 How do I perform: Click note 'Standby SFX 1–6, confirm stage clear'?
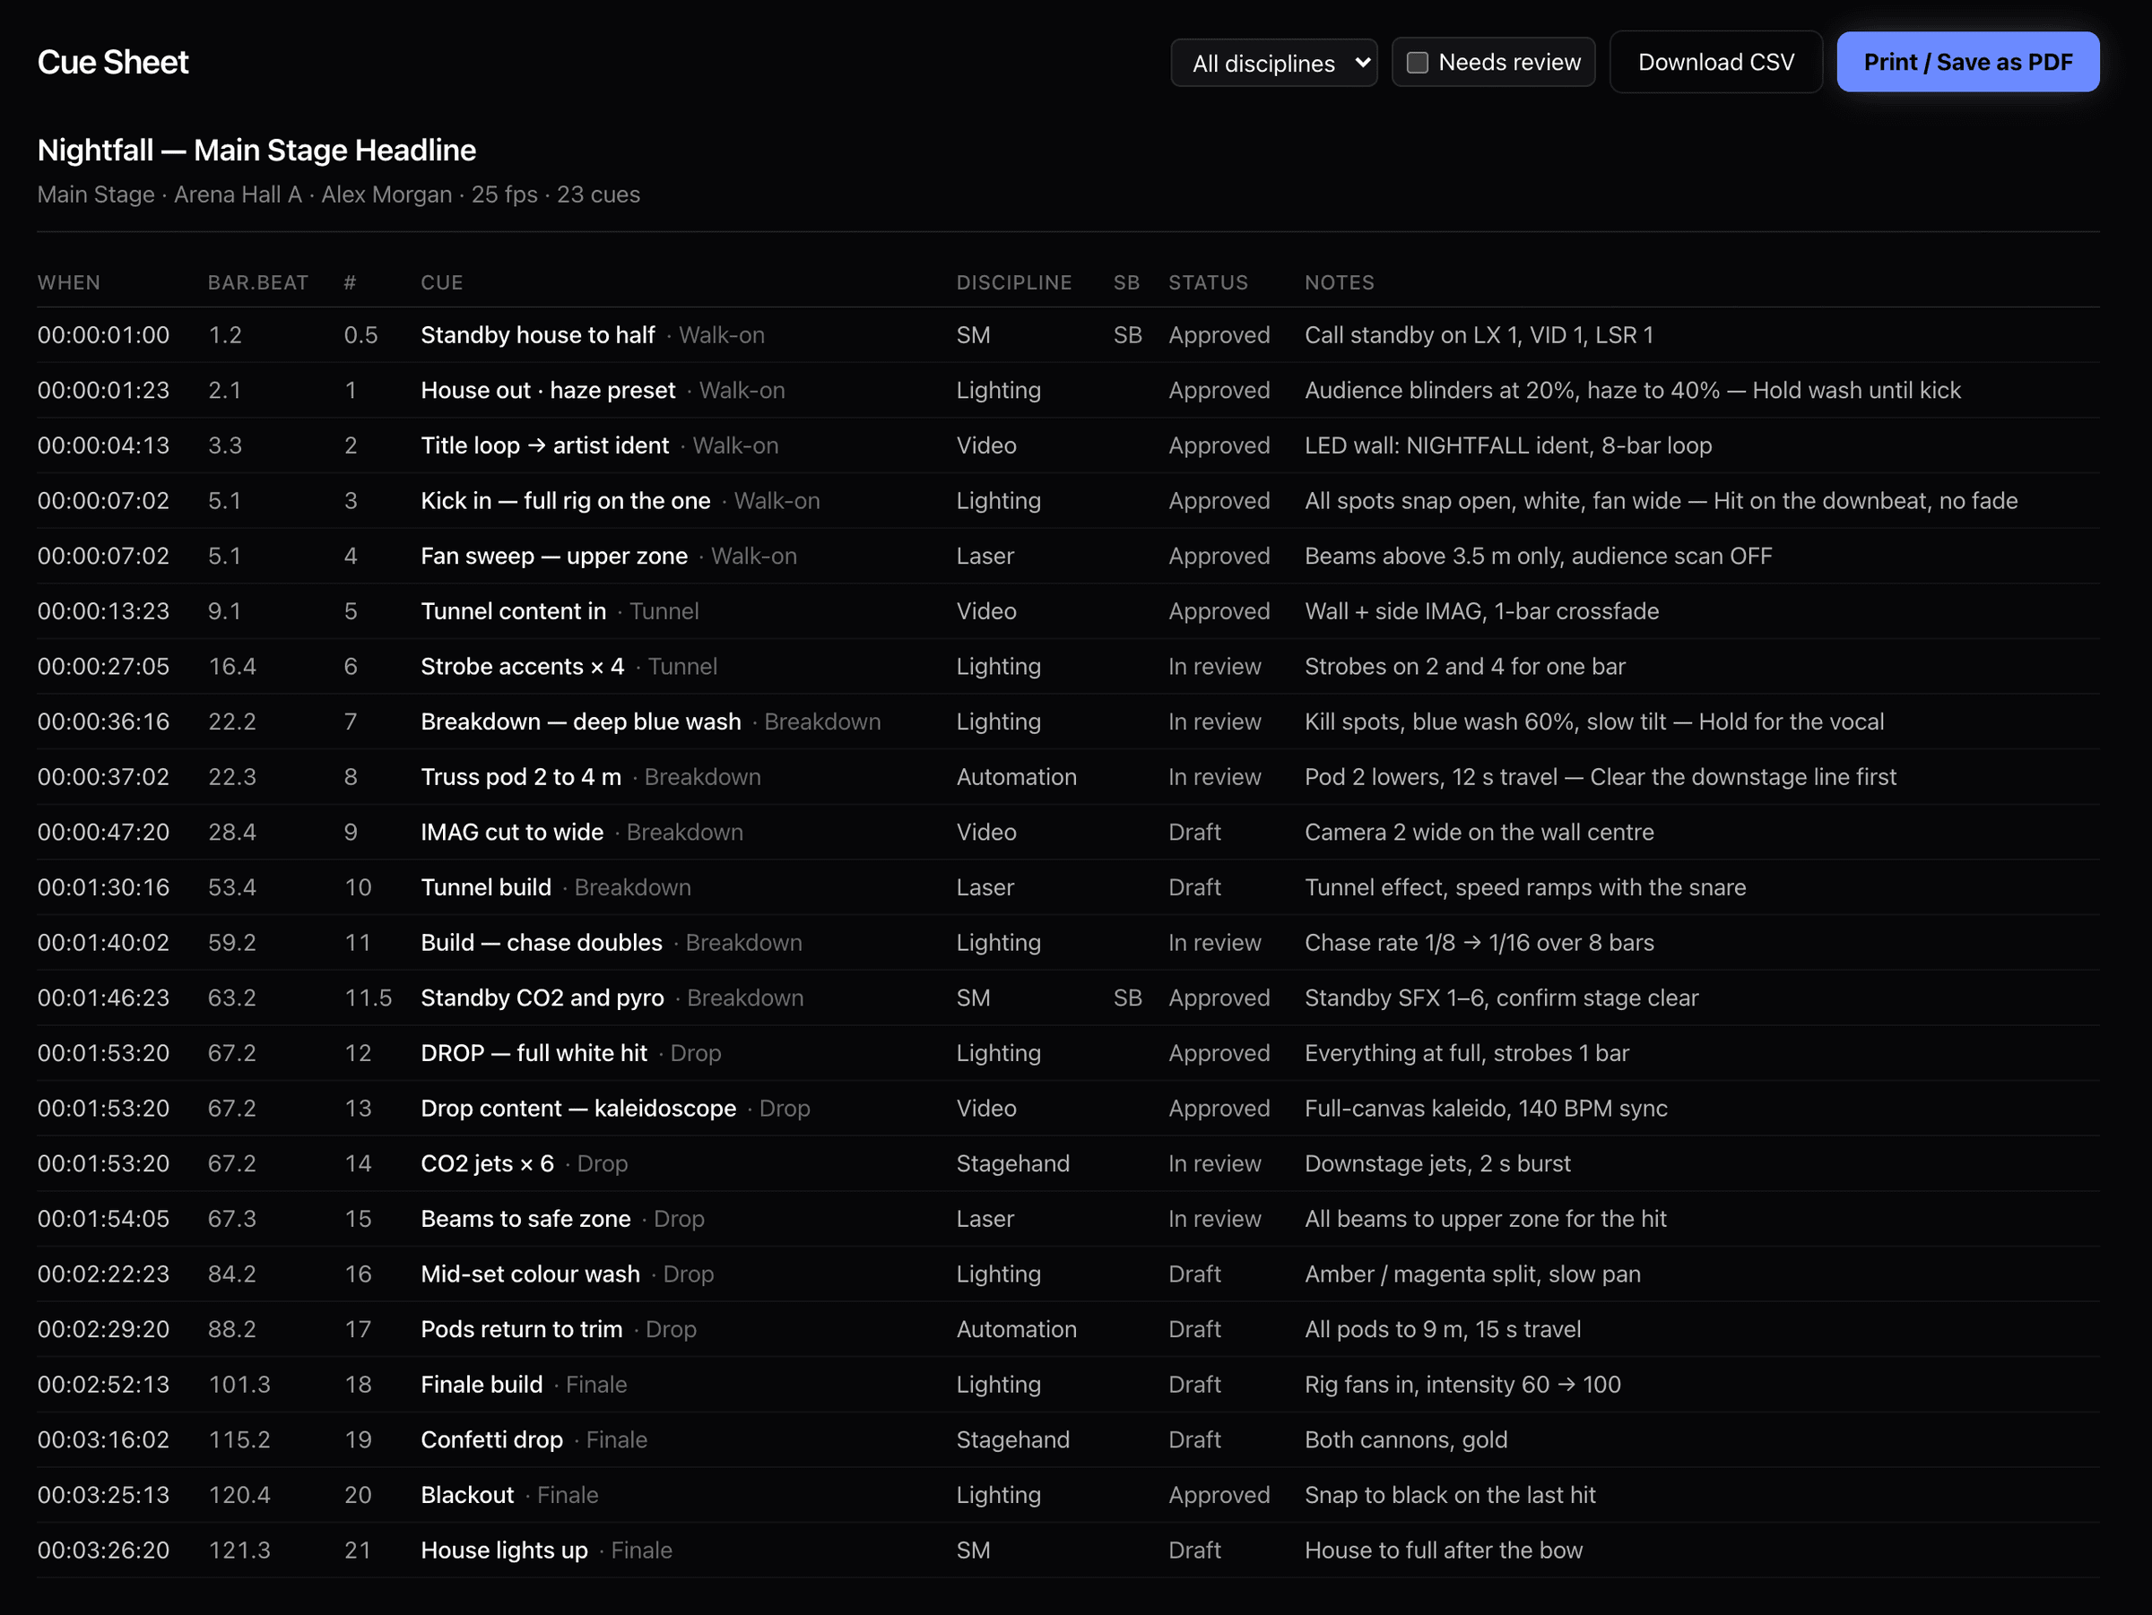pos(1501,997)
